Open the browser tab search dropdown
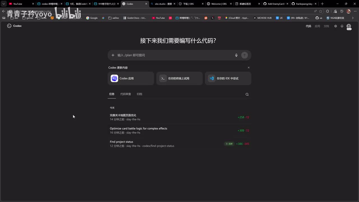Viewport: 359px width, 202px height. pos(3,4)
